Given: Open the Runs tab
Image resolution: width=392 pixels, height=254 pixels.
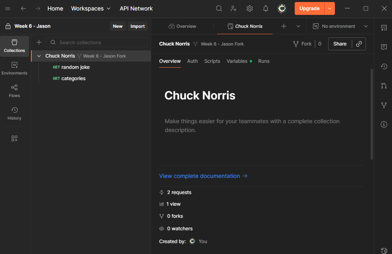Looking at the screenshot, I should 264,61.
